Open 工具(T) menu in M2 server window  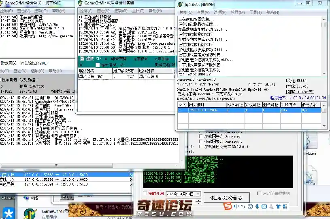point(255,13)
